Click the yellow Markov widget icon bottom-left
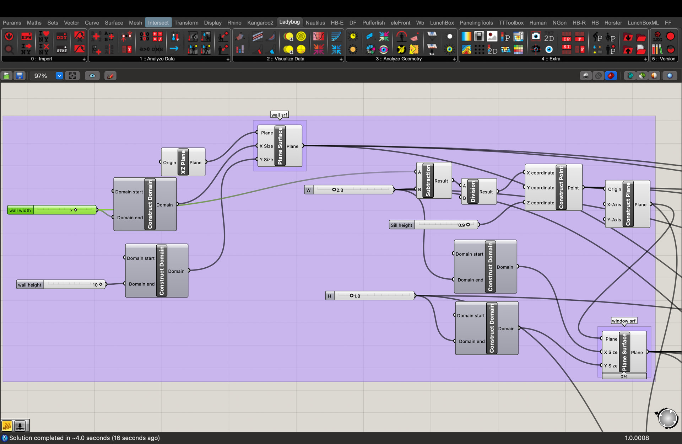Viewport: 682px width, 444px height. point(7,426)
